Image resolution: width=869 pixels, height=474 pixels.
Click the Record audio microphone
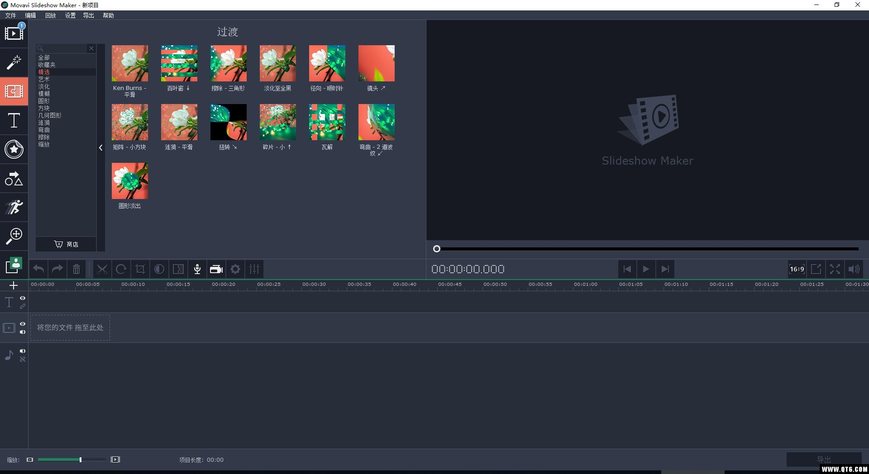[x=197, y=269]
